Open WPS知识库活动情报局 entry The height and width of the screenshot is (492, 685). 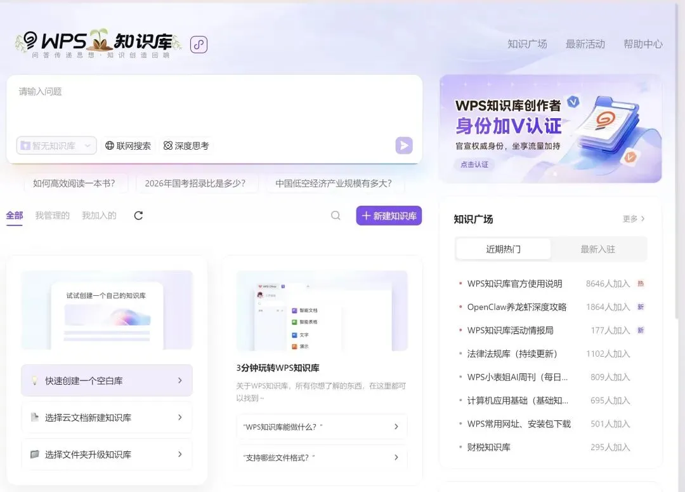click(x=510, y=330)
